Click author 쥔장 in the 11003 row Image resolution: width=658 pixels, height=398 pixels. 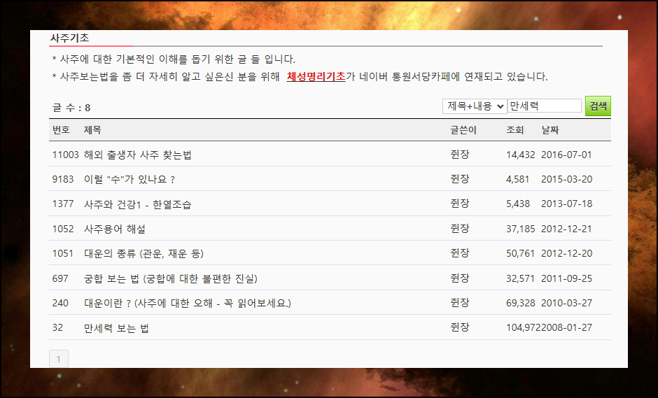(459, 155)
